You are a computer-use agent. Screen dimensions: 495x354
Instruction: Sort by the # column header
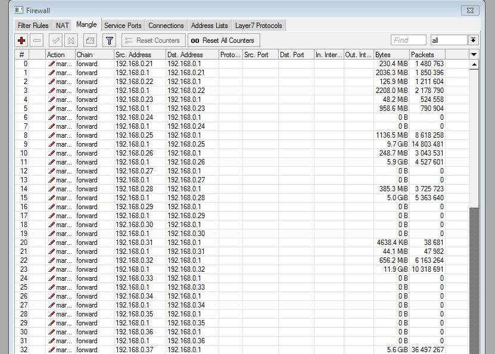21,55
